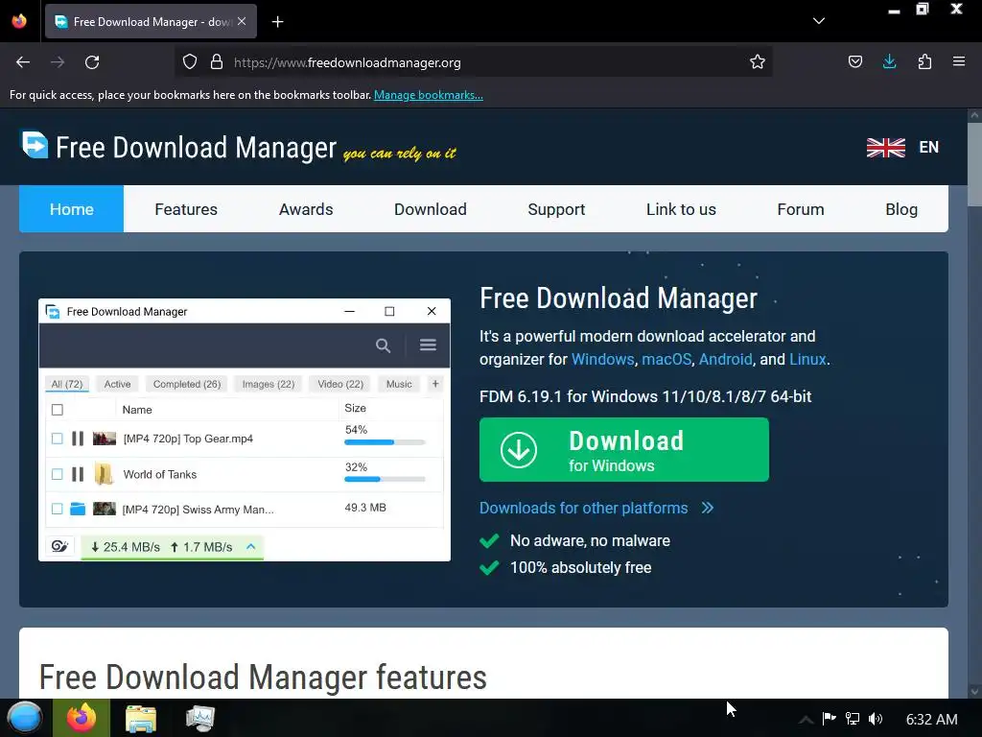Click the World of Tanks folder thumbnail
The image size is (982, 737).
(x=104, y=474)
